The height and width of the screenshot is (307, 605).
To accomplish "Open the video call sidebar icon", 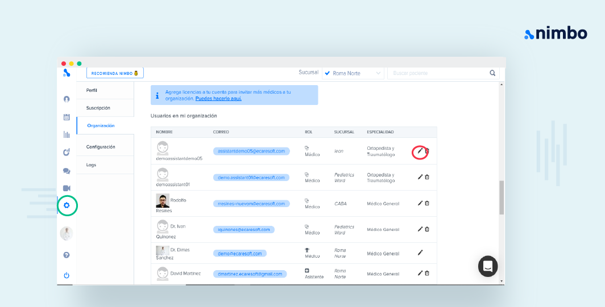I will coord(67,188).
